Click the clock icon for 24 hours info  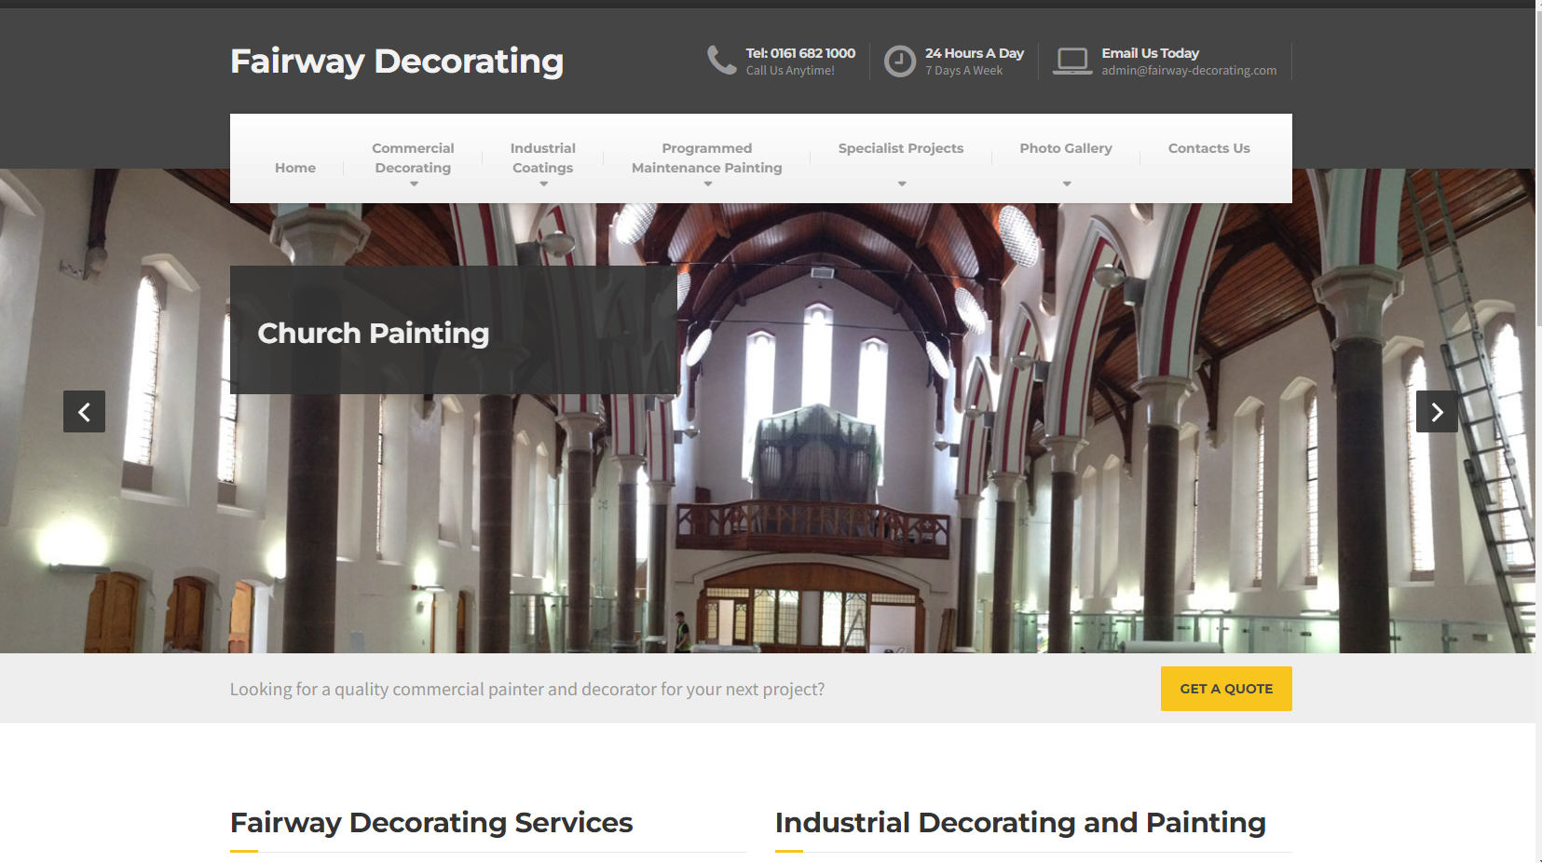pyautogui.click(x=899, y=61)
